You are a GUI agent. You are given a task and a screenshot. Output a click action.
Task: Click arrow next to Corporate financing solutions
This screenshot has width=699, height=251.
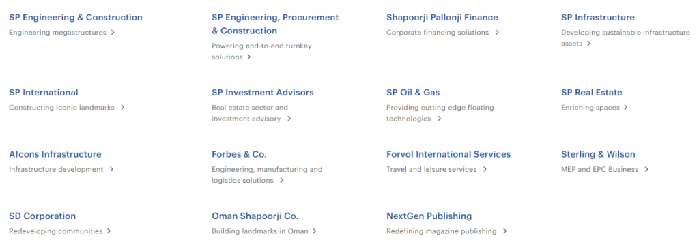point(497,33)
